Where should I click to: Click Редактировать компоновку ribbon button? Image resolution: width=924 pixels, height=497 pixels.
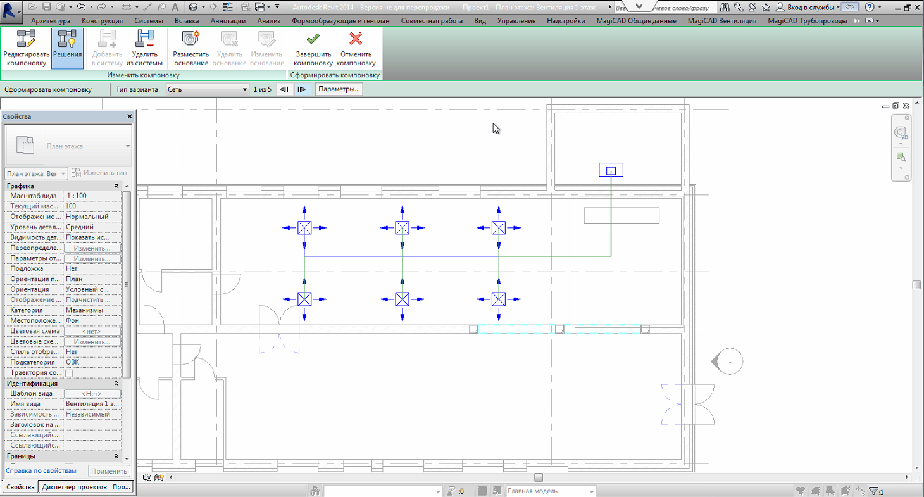coord(26,49)
